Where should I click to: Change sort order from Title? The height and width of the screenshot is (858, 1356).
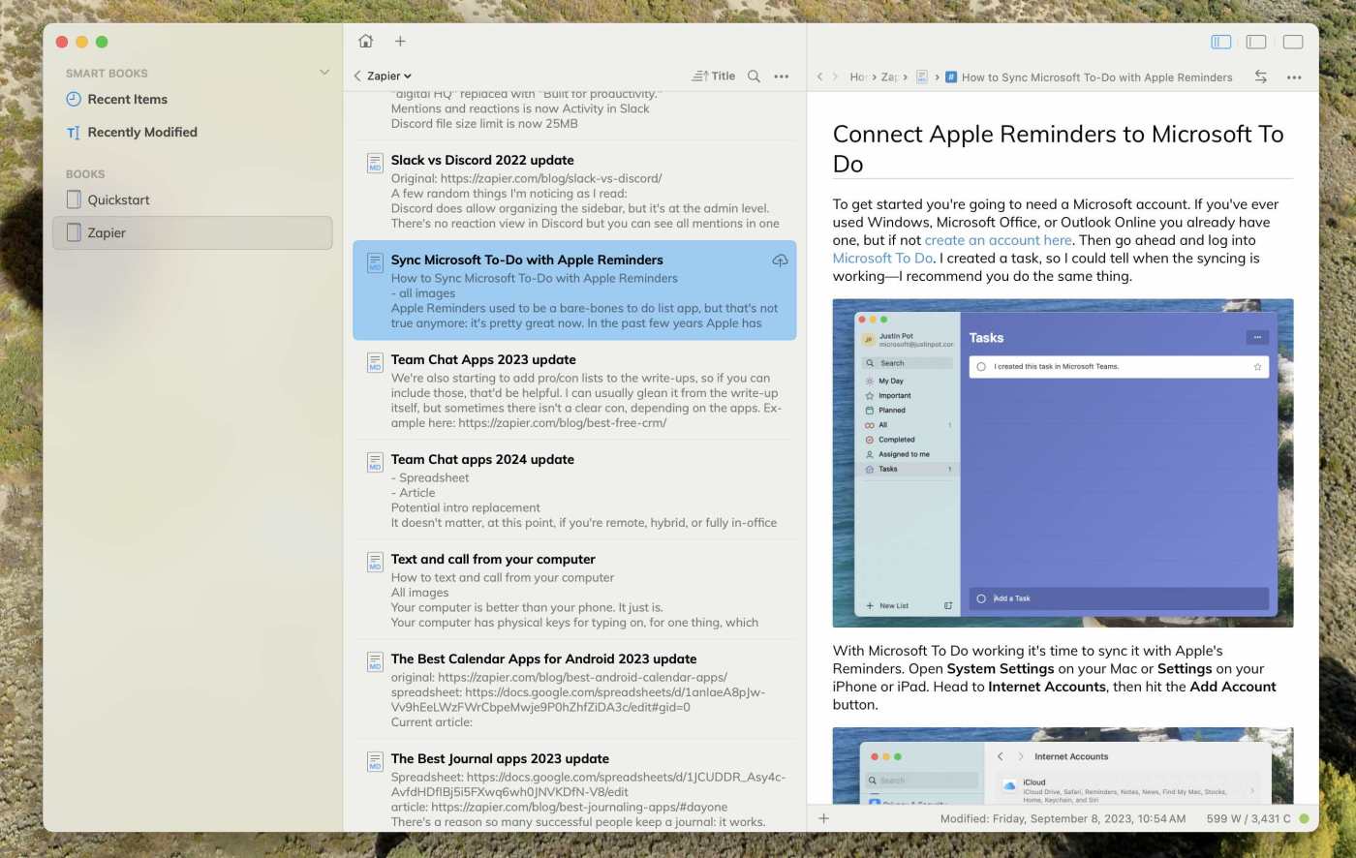point(713,76)
